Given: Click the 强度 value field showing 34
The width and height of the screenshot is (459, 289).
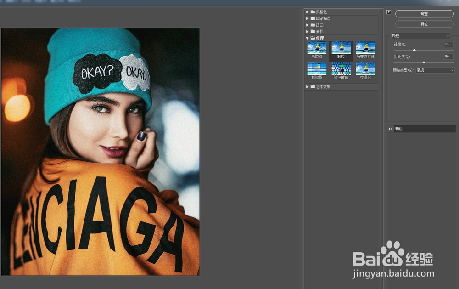Looking at the screenshot, I should pos(449,44).
